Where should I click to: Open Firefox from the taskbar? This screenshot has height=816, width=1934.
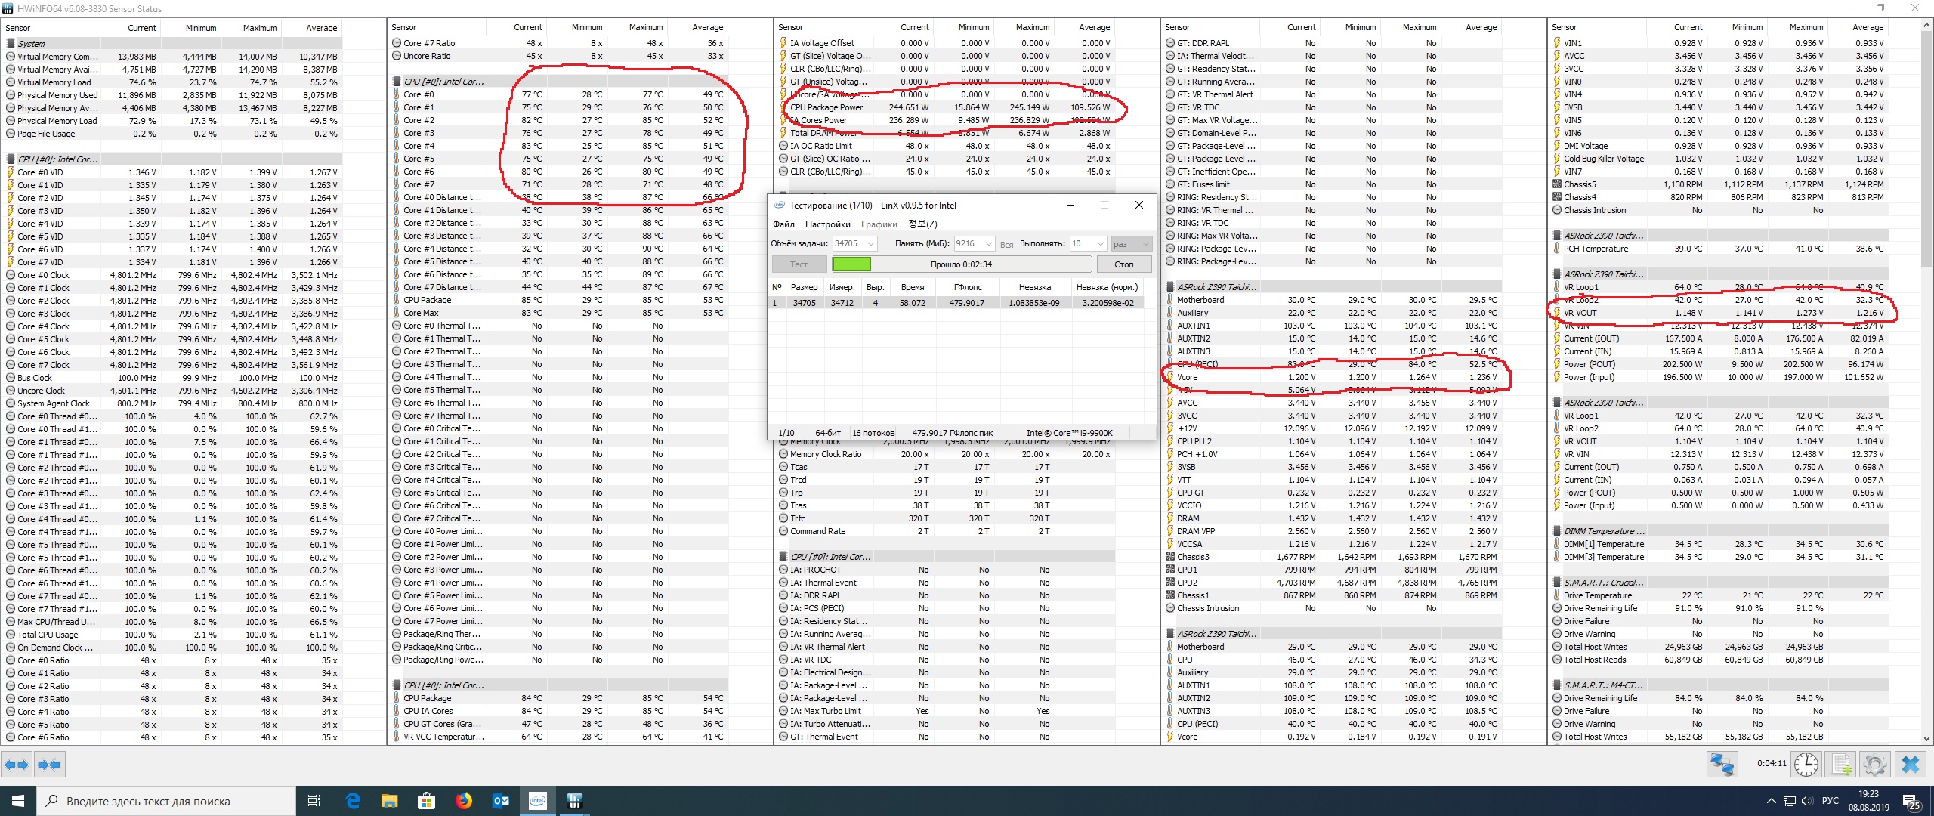[x=464, y=801]
